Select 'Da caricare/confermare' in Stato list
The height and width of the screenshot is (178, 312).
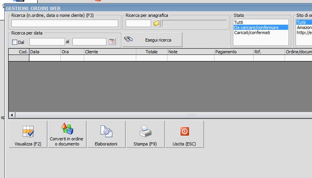(x=261, y=27)
